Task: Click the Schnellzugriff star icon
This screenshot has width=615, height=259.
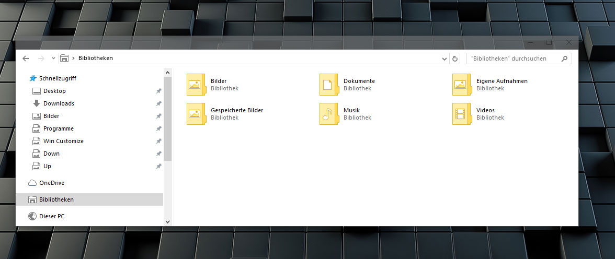Action: [x=33, y=78]
